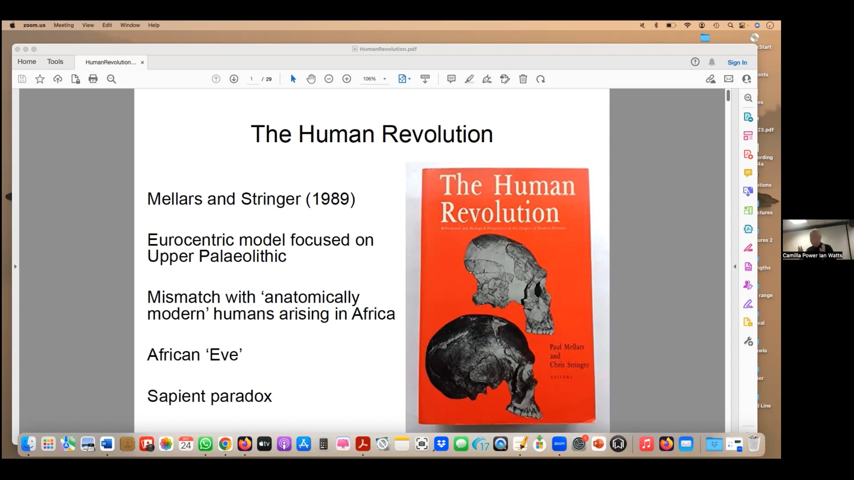Launch Microsoft Word from the Dock

point(107,444)
